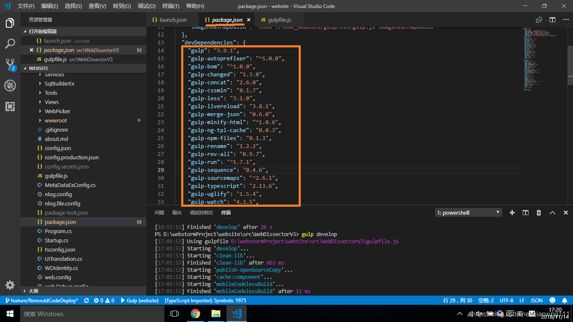Toggle maximize panel with the chevron
The width and height of the screenshot is (573, 322).
click(x=552, y=213)
